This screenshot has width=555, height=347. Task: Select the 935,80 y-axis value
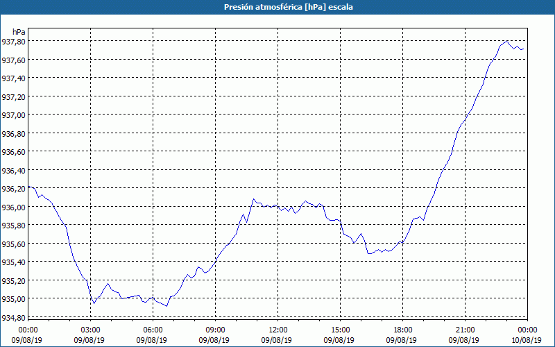(14, 226)
